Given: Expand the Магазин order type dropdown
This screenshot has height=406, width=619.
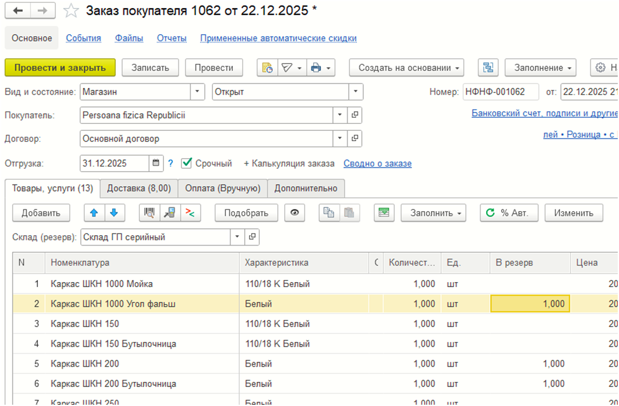Looking at the screenshot, I should click(197, 92).
